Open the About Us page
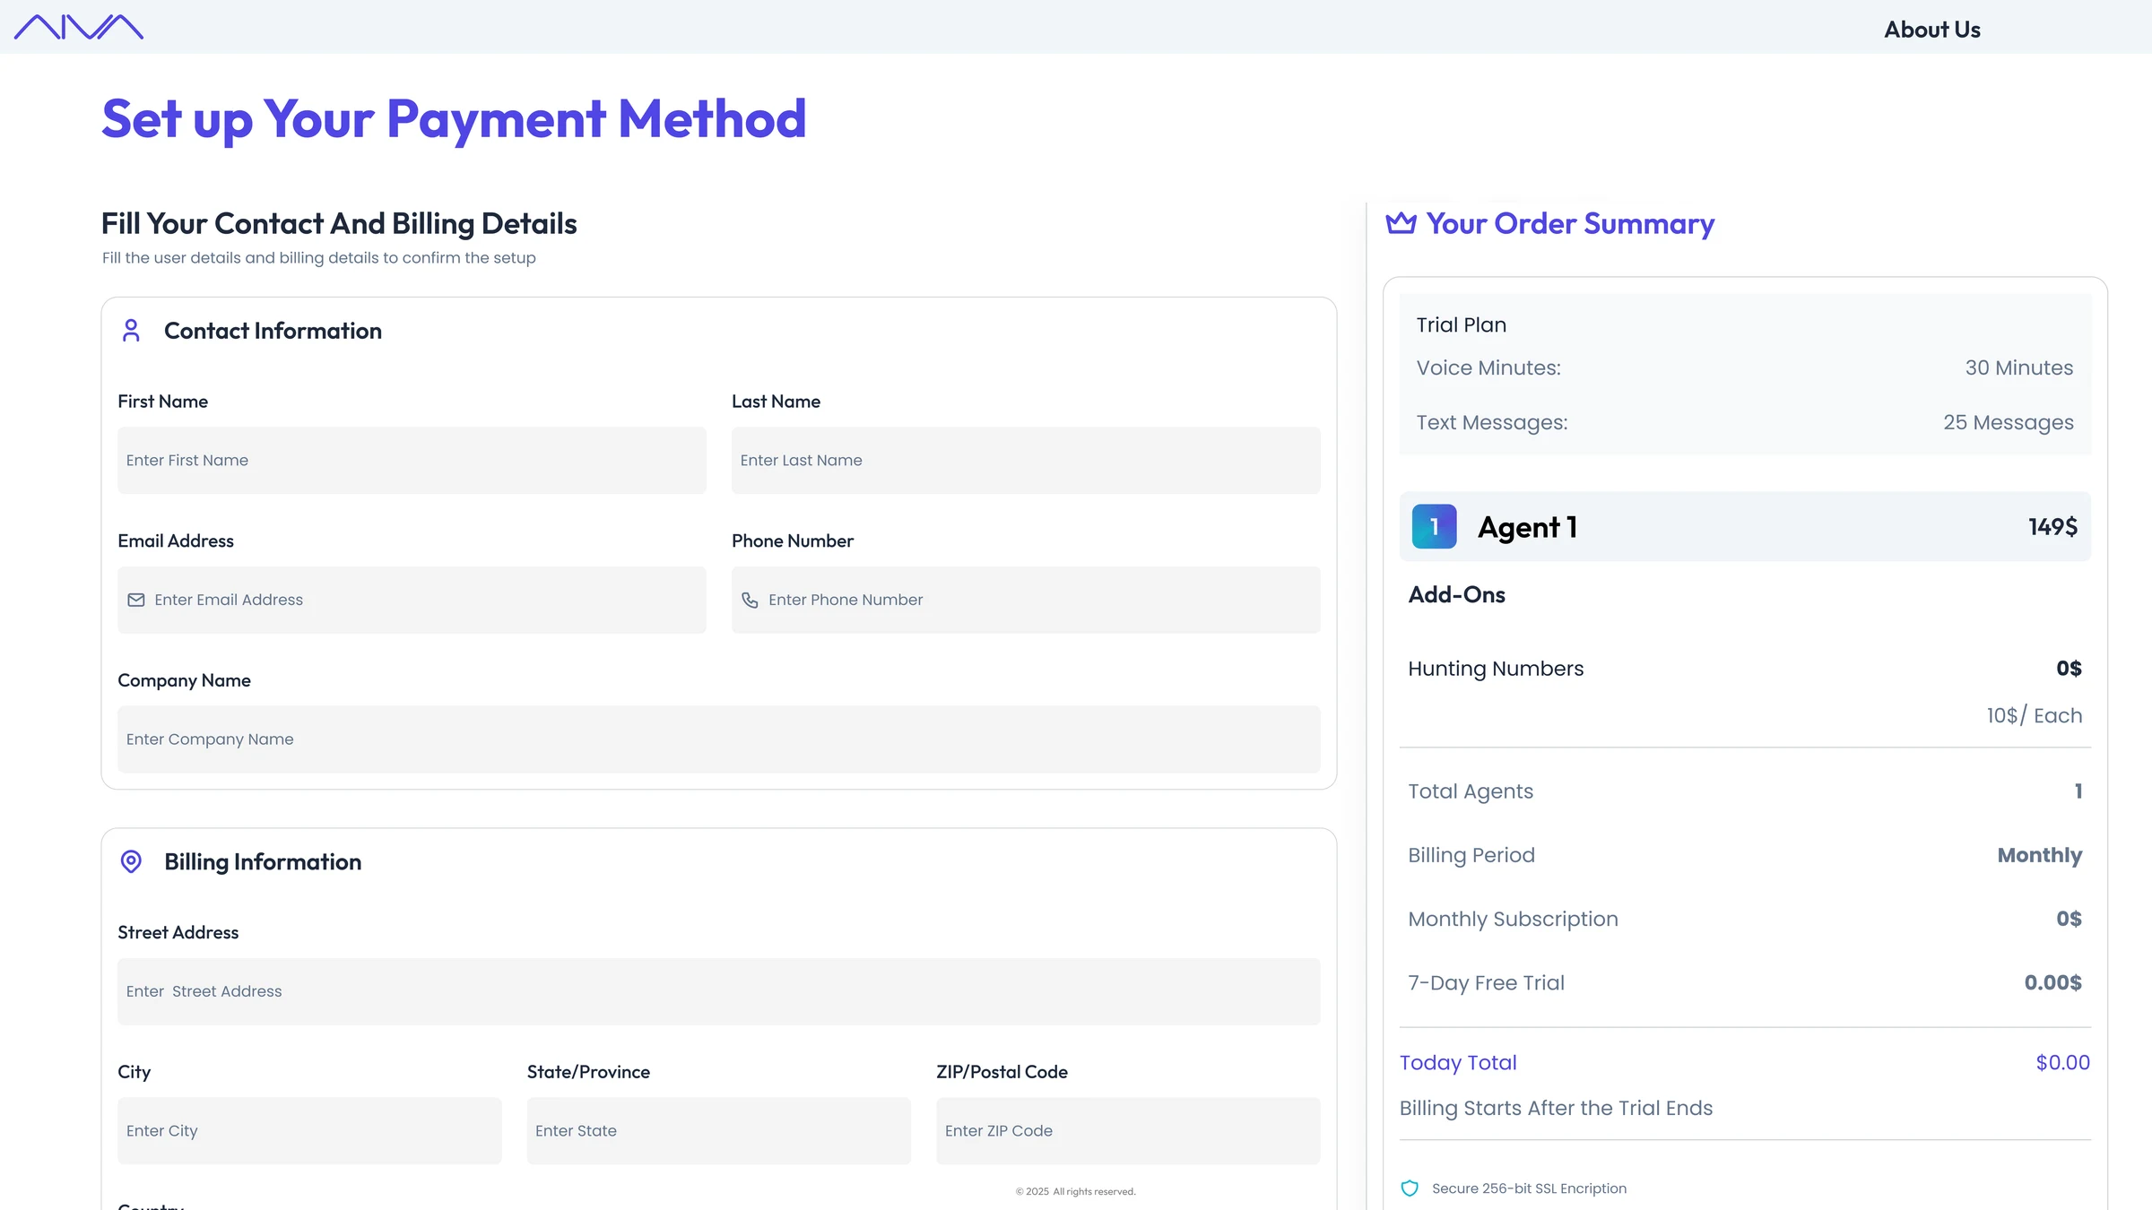The width and height of the screenshot is (2152, 1210). click(x=1932, y=30)
